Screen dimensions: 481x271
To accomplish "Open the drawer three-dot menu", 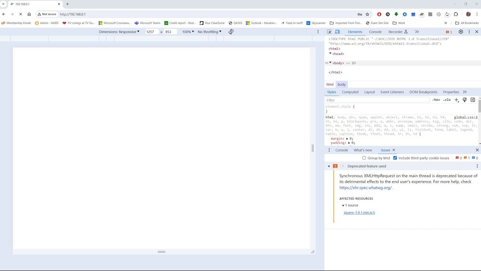I will tap(329, 150).
